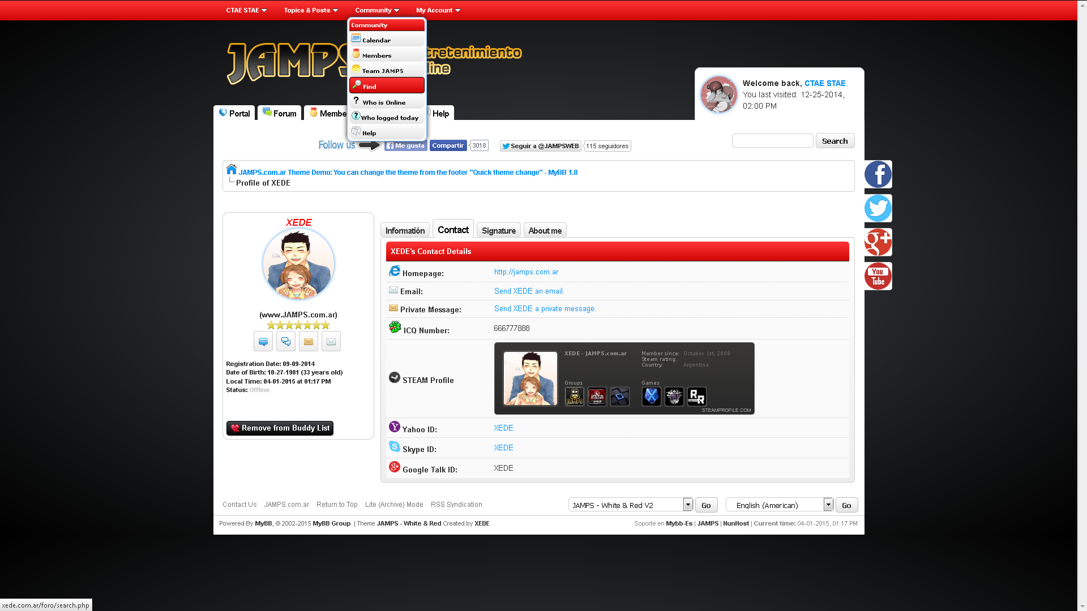The image size is (1087, 611).
Task: Click the YouTube sidebar icon
Action: [878, 276]
